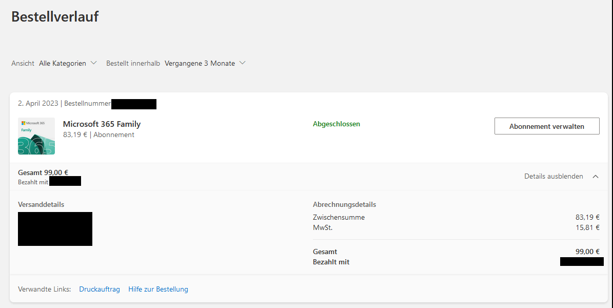Click the MwSt. amount 15,81 €
This screenshot has width=613, height=308.
click(x=587, y=228)
